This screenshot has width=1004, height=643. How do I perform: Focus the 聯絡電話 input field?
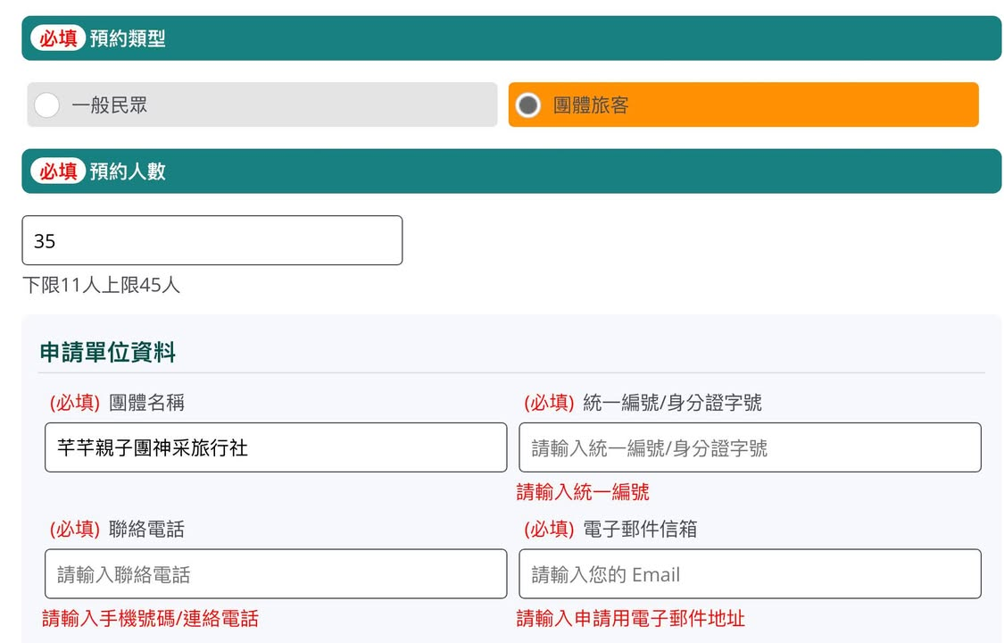[275, 574]
